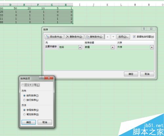Toggle the 数据包含标题 checkbox
Screen dimensions: 164x136
[x=134, y=36]
